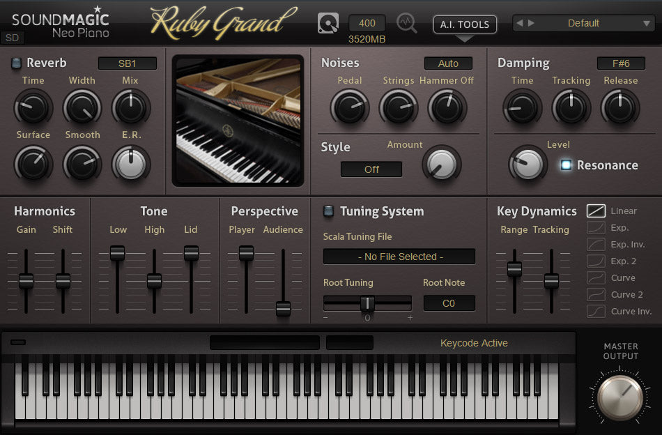Image resolution: width=662 pixels, height=435 pixels.
Task: Toggle the Reverb power switch
Action: coord(17,63)
